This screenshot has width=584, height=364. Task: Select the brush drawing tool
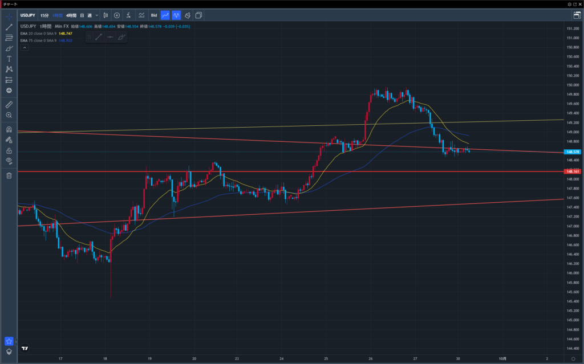[9, 48]
